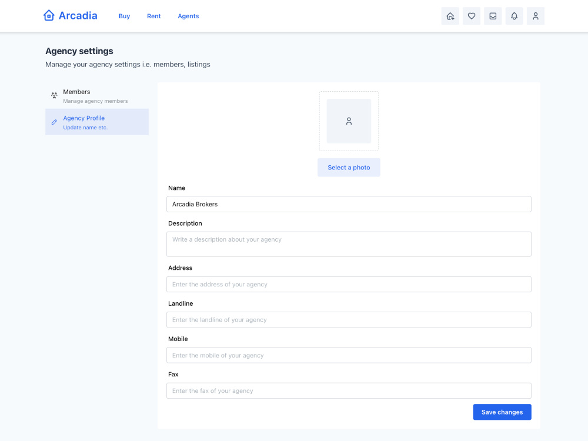Focus the Mobile input field

point(349,355)
